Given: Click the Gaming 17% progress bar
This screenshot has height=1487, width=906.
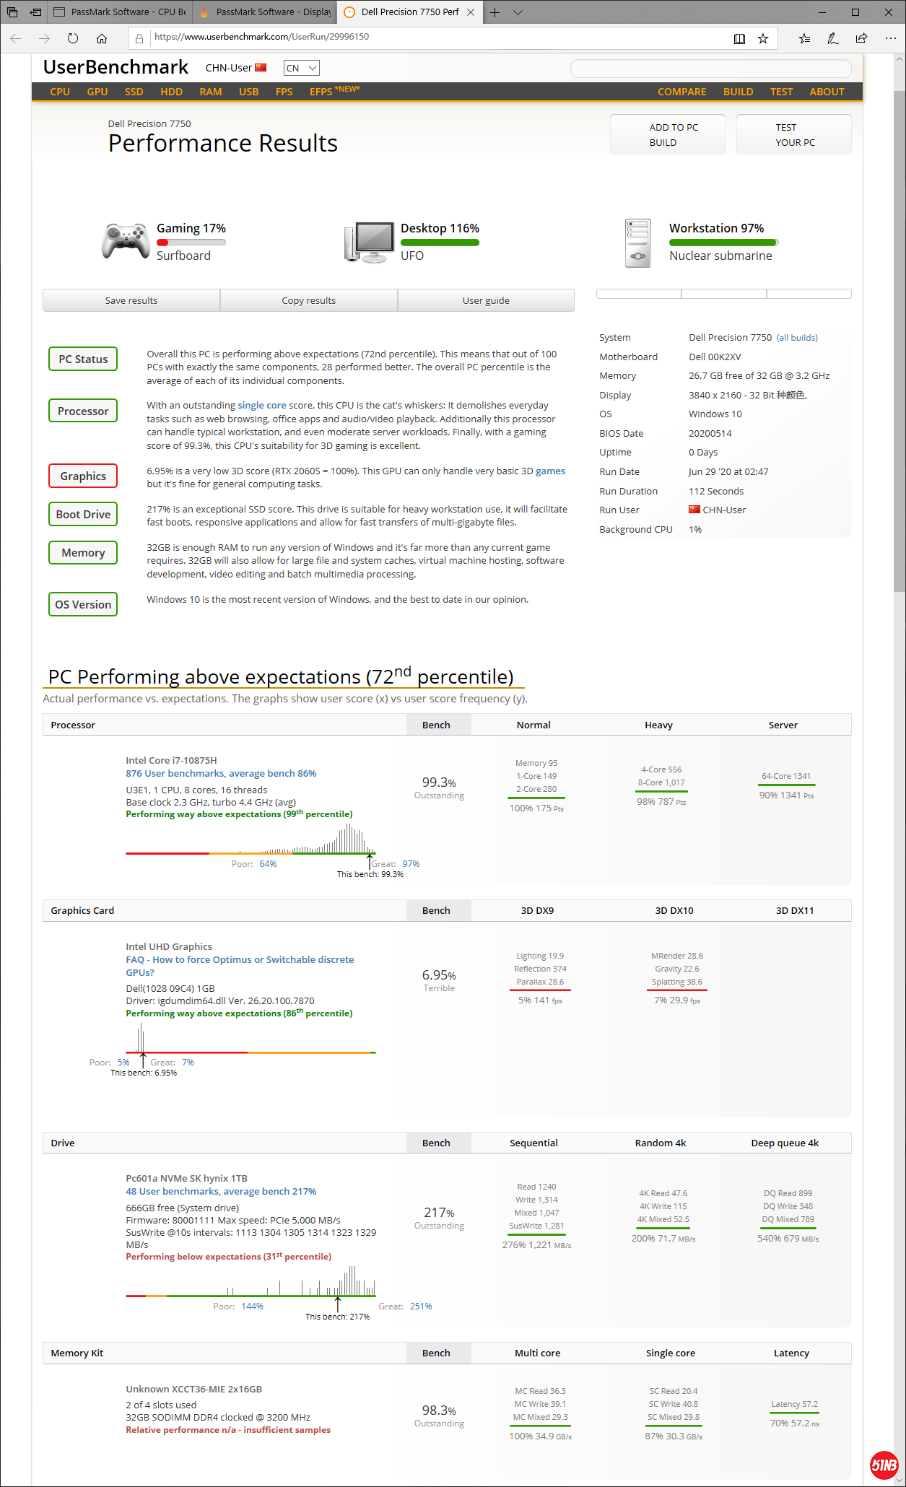Looking at the screenshot, I should (x=191, y=243).
